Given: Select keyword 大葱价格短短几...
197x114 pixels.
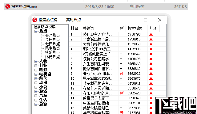Looking at the screenshot, I should click(x=98, y=44).
